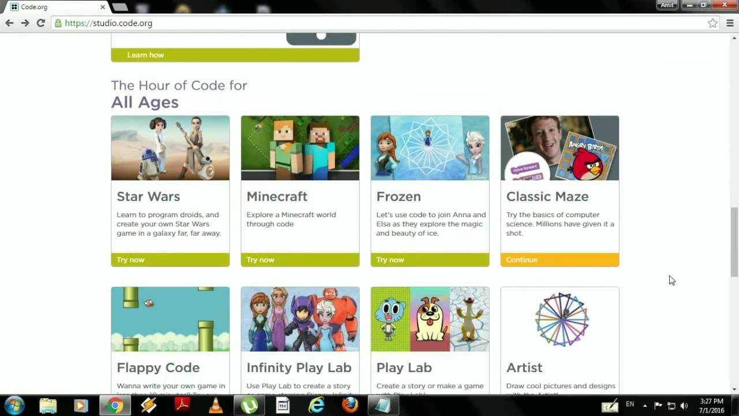Go back using the browser back arrow
The image size is (739, 416).
pos(9,23)
